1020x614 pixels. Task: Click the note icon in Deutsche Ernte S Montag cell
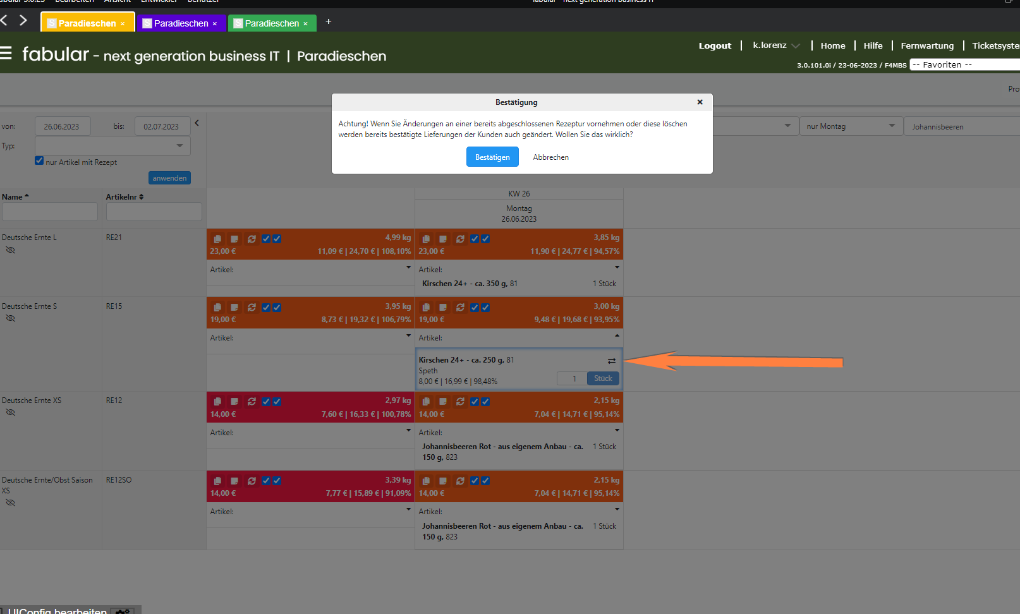click(x=443, y=308)
